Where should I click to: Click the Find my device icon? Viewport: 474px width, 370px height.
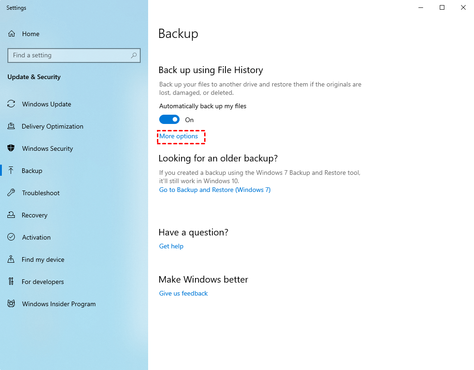point(12,259)
